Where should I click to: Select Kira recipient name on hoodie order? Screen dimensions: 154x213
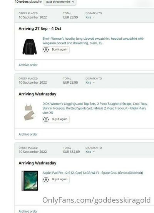pos(89,17)
